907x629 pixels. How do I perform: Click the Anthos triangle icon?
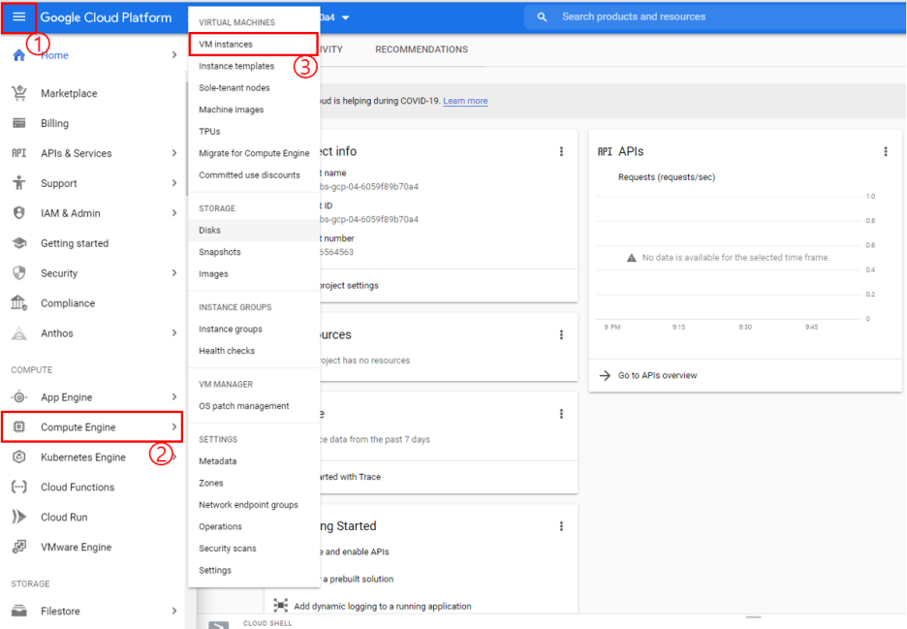pyautogui.click(x=19, y=333)
